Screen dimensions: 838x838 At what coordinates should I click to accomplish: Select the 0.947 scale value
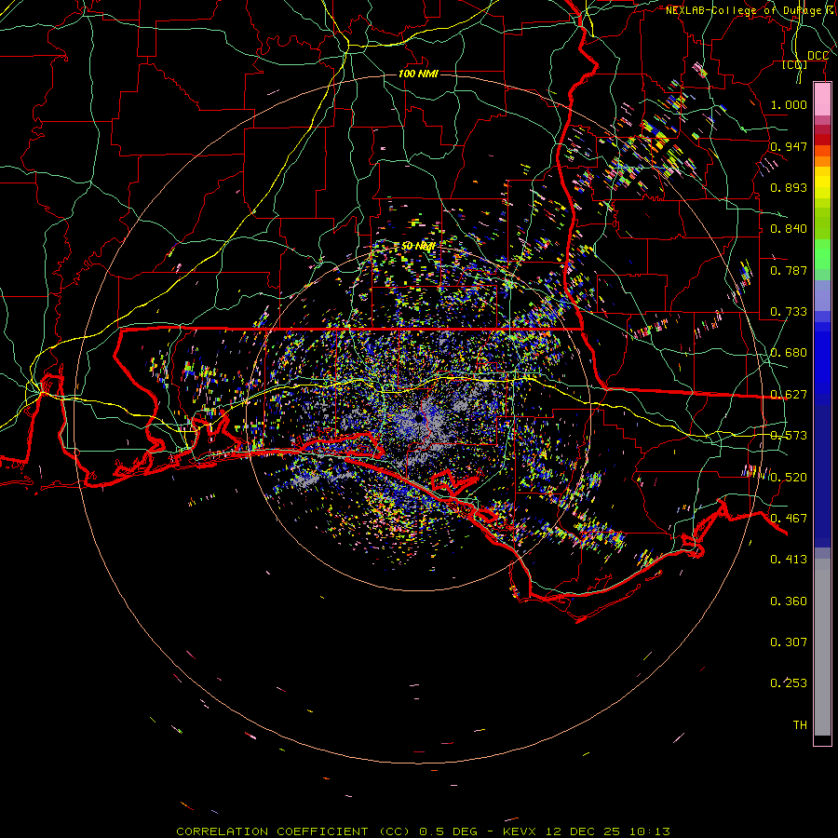(789, 146)
